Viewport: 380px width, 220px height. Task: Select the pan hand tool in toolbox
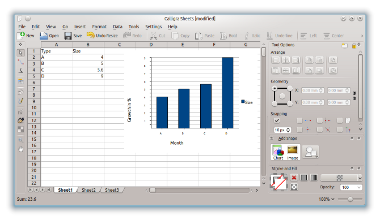[x=21, y=149]
